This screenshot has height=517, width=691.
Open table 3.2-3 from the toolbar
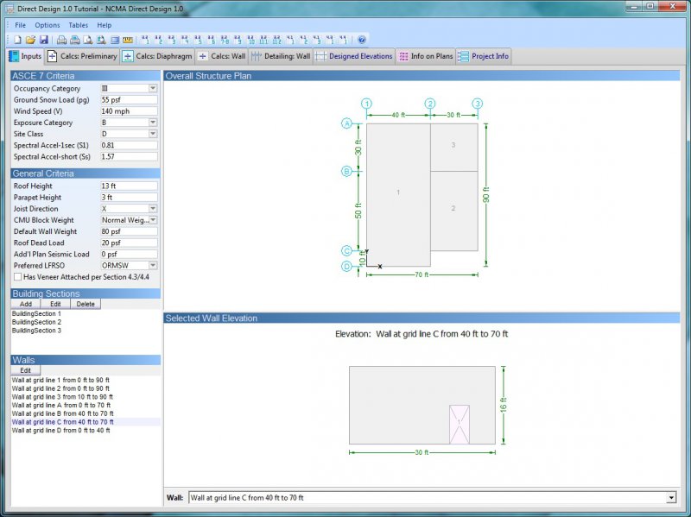tap(172, 40)
